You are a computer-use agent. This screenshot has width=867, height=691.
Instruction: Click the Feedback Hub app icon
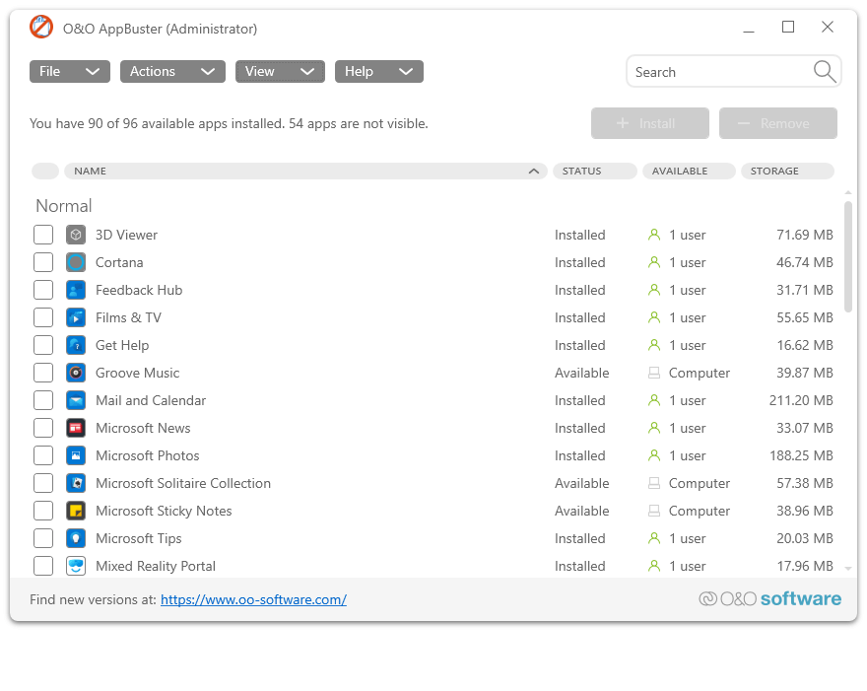coord(76,290)
